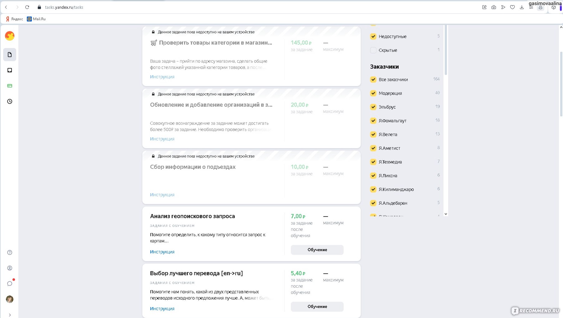Viewport: 563px width, 318px height.
Task: Open the profile person icon in sidebar
Action: [x=10, y=268]
